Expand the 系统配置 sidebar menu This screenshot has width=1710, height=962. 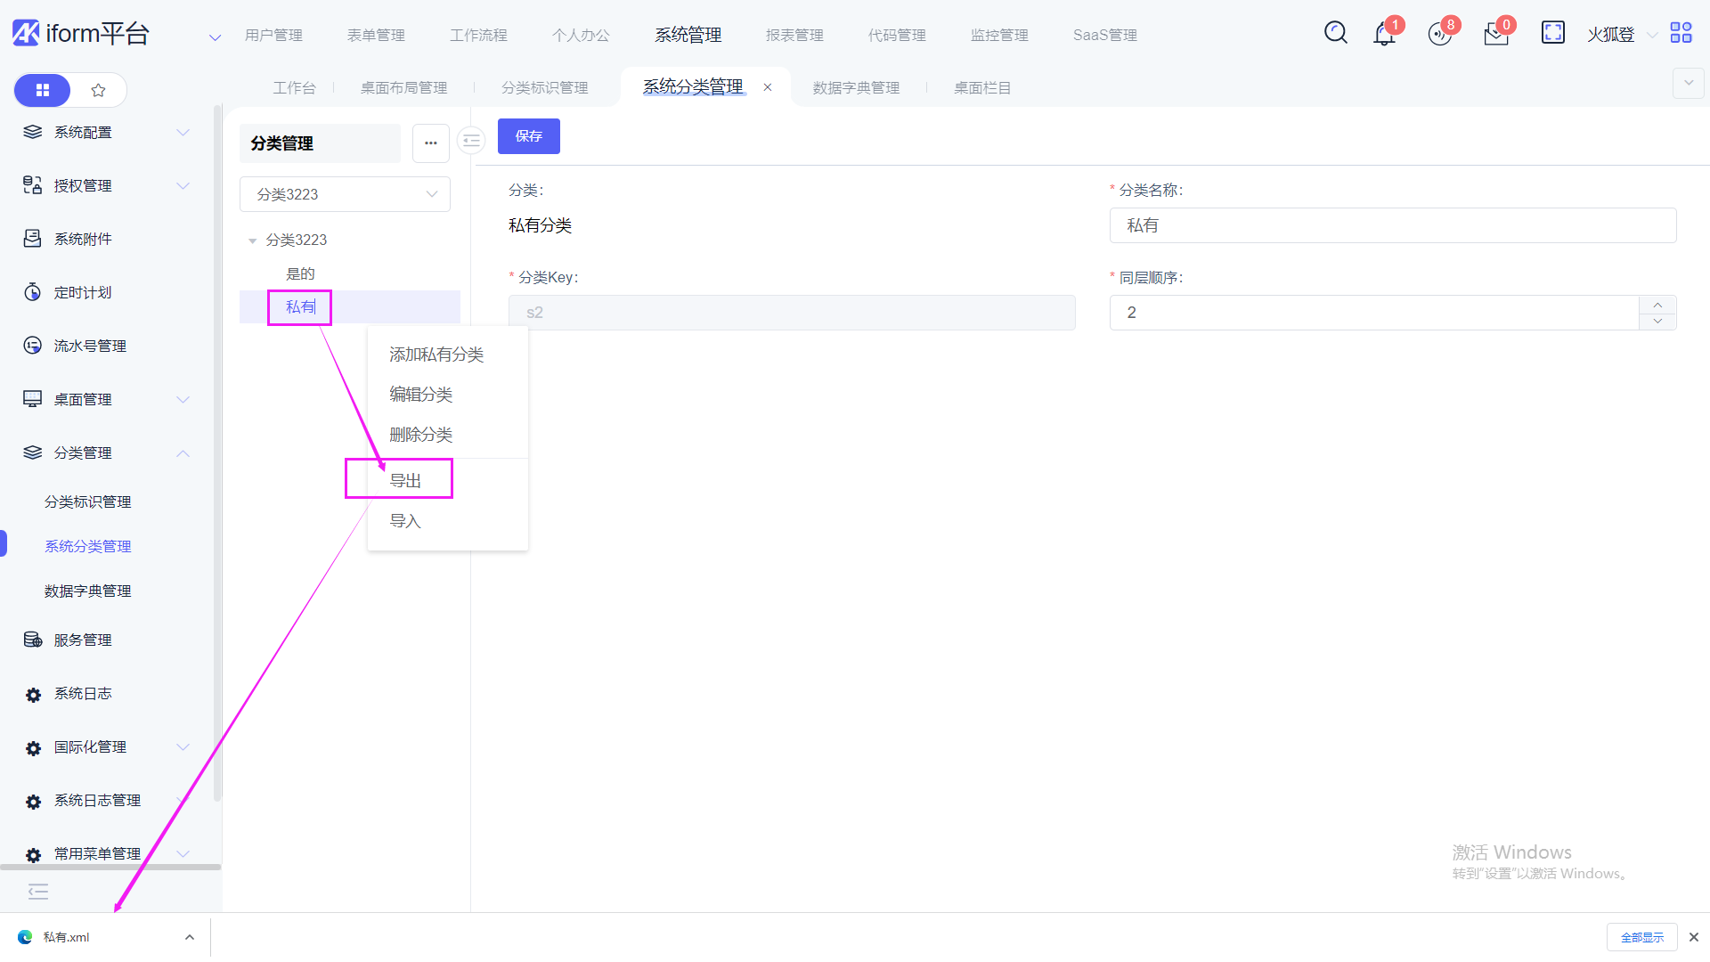coord(107,132)
